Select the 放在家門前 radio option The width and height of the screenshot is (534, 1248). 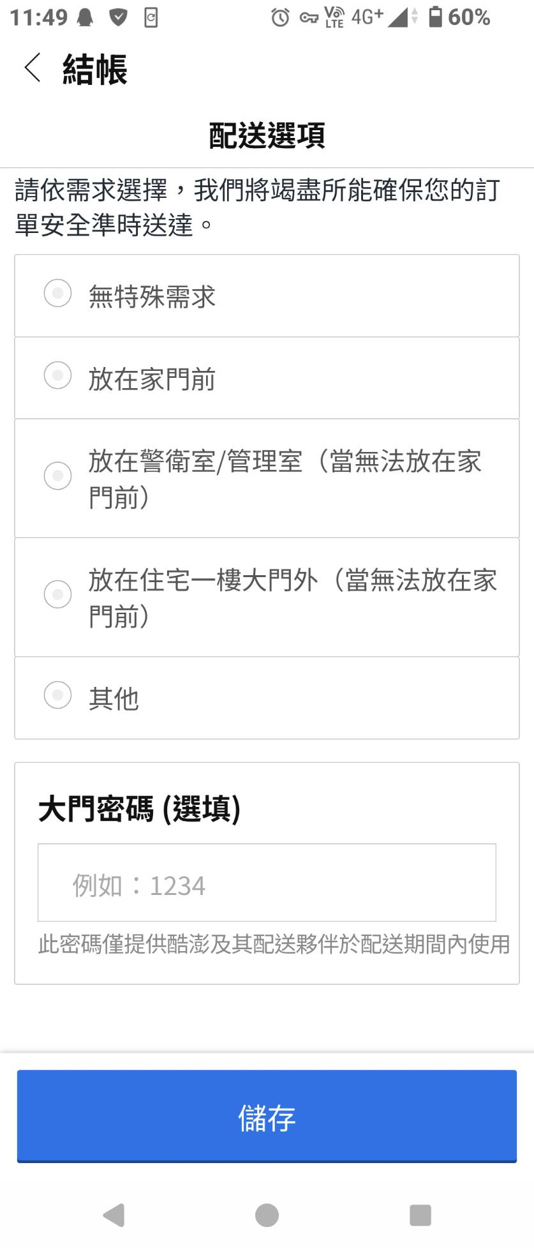[267, 378]
